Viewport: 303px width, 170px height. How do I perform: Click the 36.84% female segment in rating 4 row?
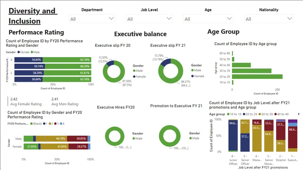(x=28, y=60)
